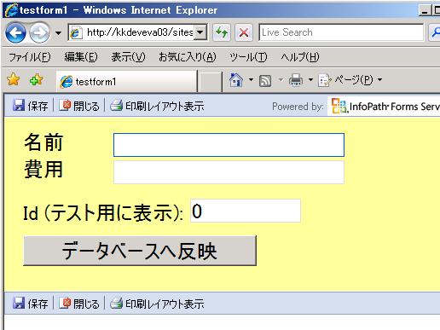
Task: Click the 費用 text field
Action: (x=229, y=172)
